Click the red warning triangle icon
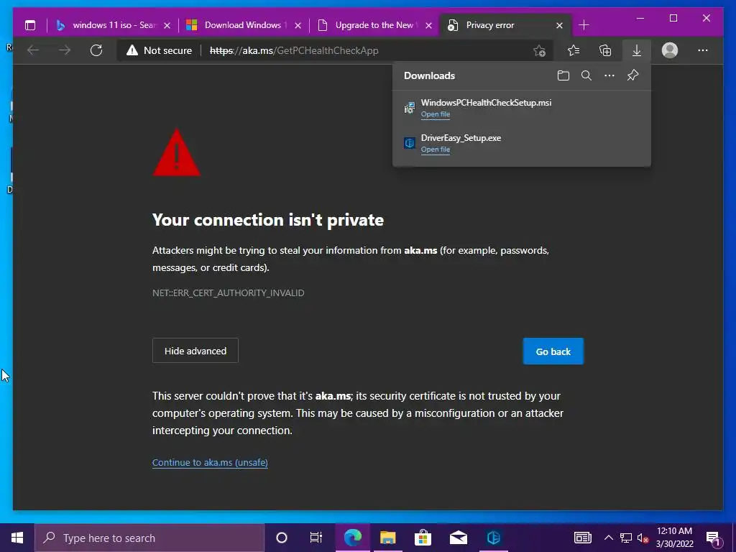 [177, 153]
